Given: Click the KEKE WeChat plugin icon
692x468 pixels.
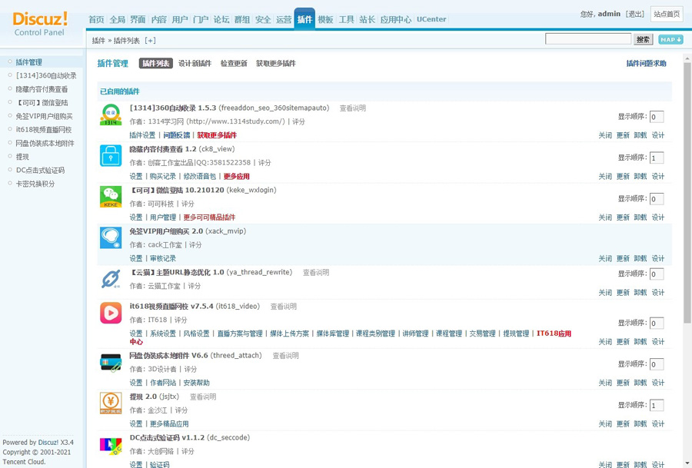Looking at the screenshot, I should [x=111, y=197].
